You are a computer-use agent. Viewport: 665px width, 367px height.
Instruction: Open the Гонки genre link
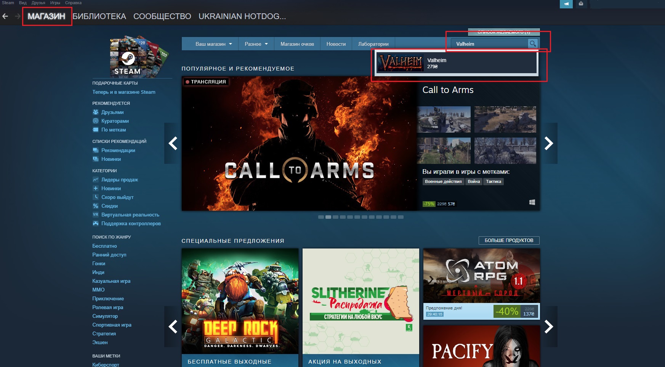(x=99, y=263)
